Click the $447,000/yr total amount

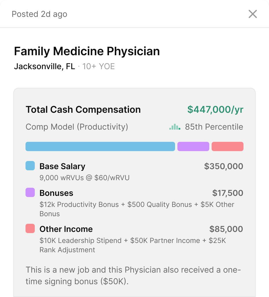click(x=215, y=110)
